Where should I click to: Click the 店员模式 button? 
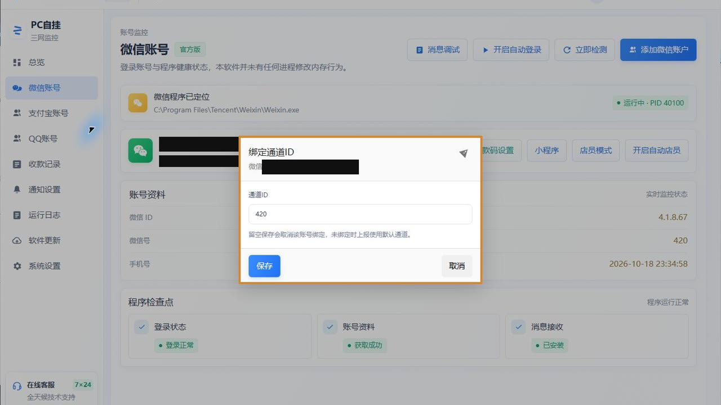(596, 150)
